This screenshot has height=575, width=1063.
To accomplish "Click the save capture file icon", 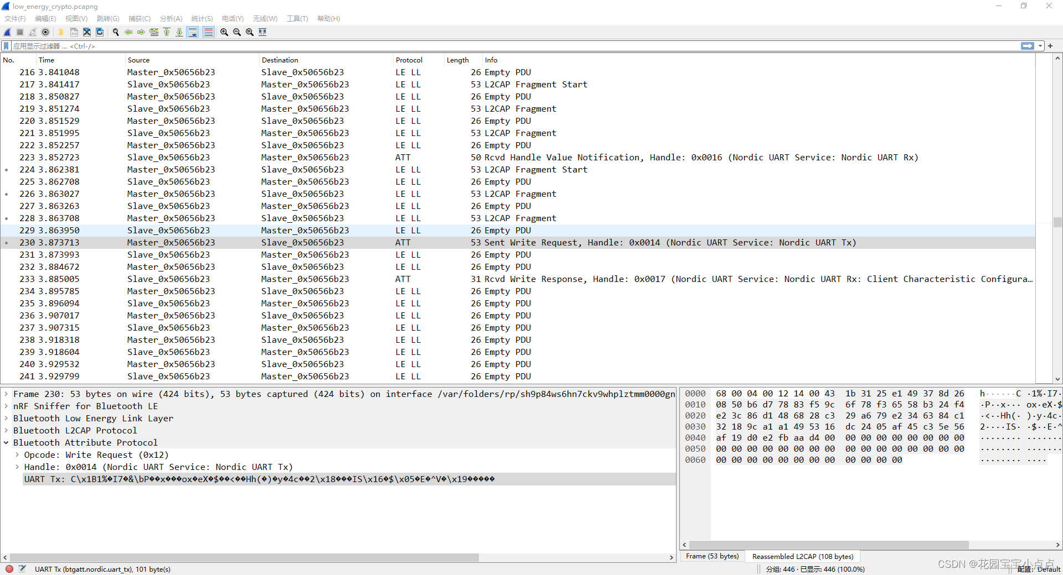I will pos(74,32).
